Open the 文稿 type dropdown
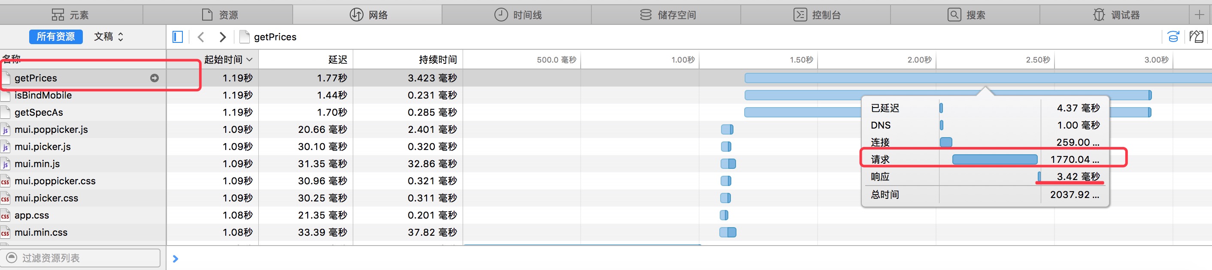1212x270 pixels. pos(109,36)
